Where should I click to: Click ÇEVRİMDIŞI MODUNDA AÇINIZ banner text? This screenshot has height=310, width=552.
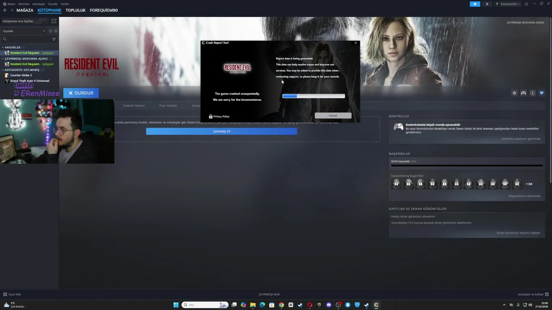pos(525,22)
